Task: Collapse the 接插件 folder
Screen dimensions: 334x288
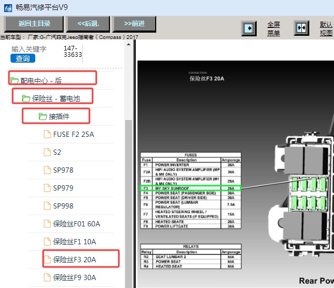Action: point(59,116)
